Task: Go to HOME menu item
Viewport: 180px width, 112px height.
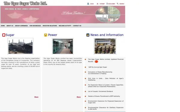Action: [x=3, y=26]
